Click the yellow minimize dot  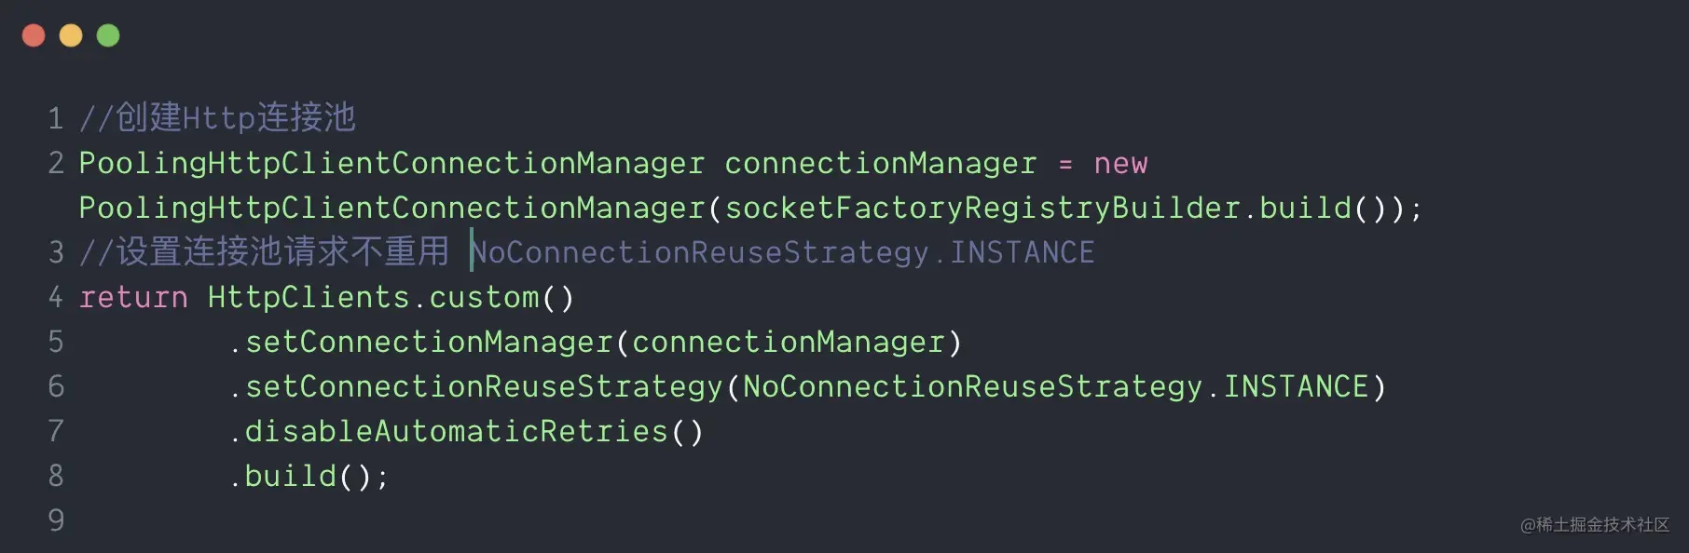click(x=71, y=35)
